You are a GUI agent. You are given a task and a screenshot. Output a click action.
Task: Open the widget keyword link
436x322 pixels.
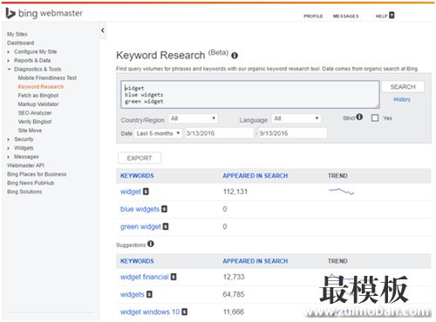131,191
